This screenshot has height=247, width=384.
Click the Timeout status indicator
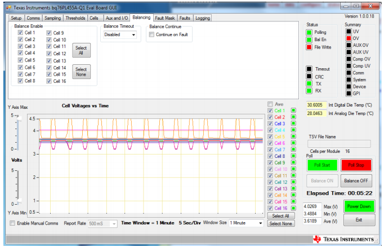(x=309, y=69)
